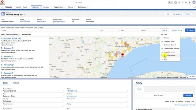The width and height of the screenshot is (196, 110).
Task: Click the magnifier icon in global search
Action: pyautogui.click(x=76, y=2)
